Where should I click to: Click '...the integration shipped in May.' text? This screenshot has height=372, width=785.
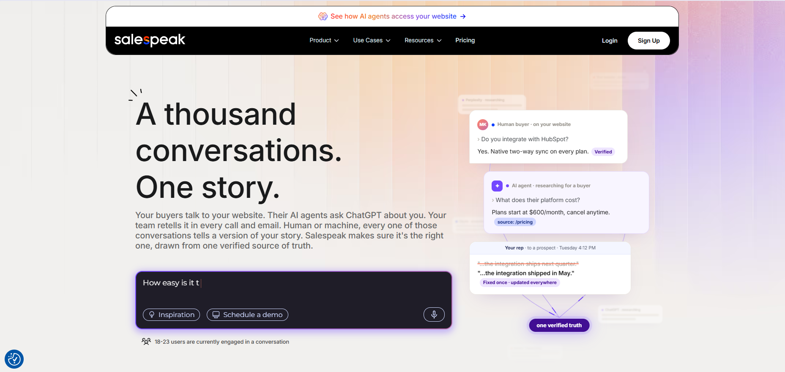pos(526,273)
